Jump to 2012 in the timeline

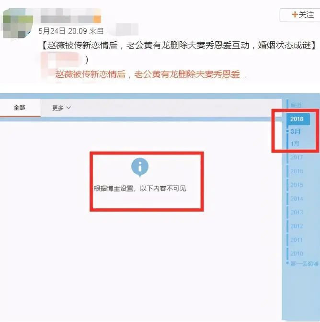[297, 226]
